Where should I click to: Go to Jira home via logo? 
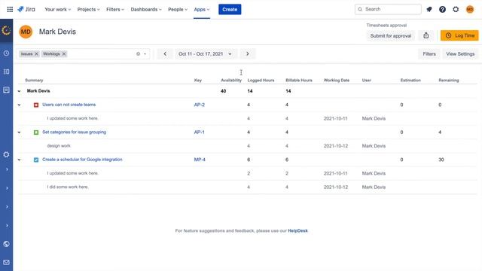[26, 9]
